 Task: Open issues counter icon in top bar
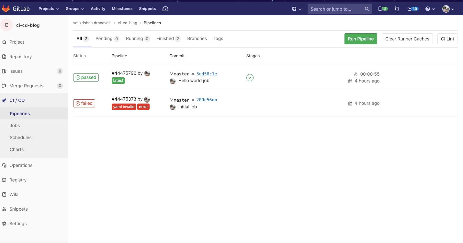(x=383, y=9)
